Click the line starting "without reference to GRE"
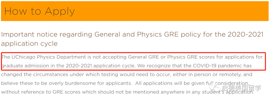 100,92
